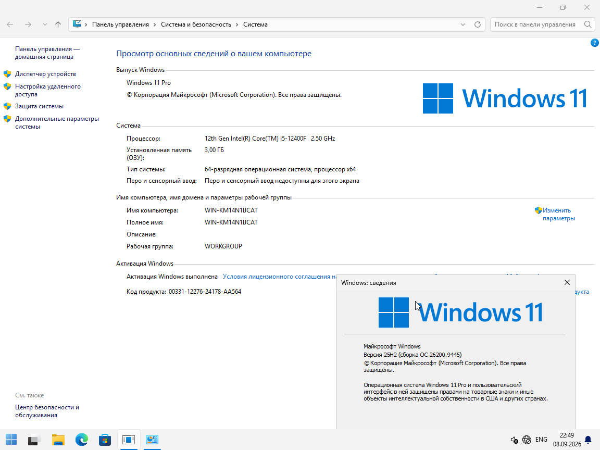Click the Forward navigation arrow

point(28,24)
